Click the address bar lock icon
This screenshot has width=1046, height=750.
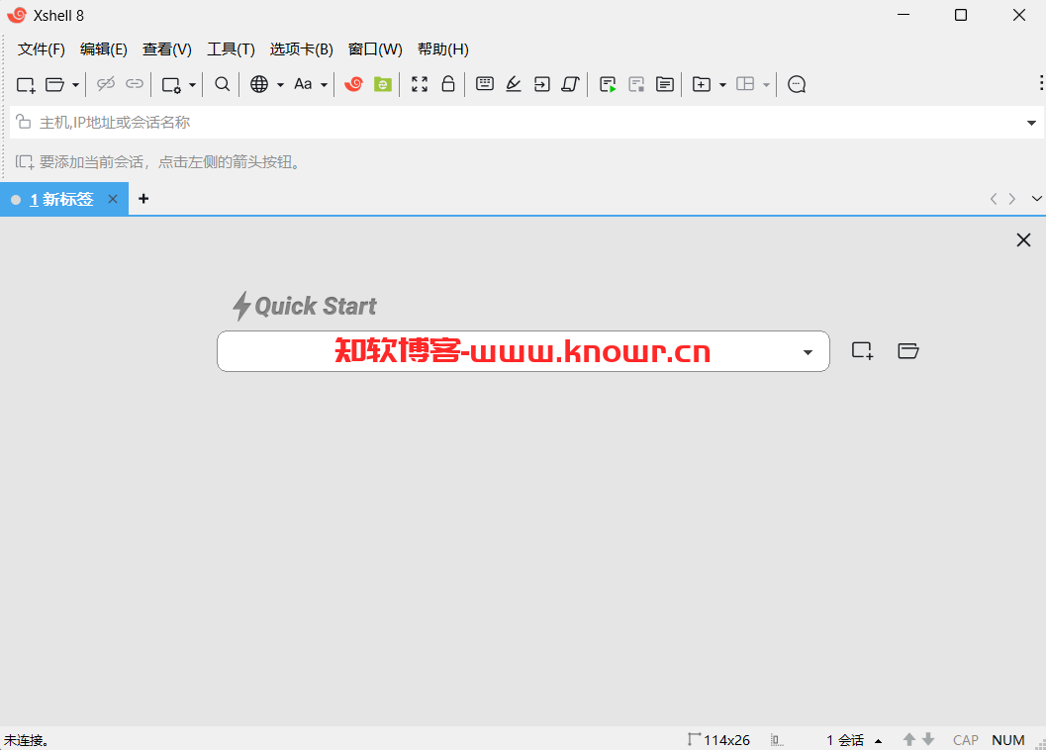(24, 122)
